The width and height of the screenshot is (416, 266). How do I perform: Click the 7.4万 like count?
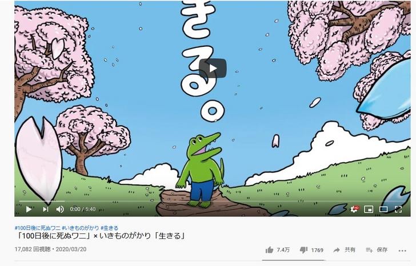coord(283,250)
